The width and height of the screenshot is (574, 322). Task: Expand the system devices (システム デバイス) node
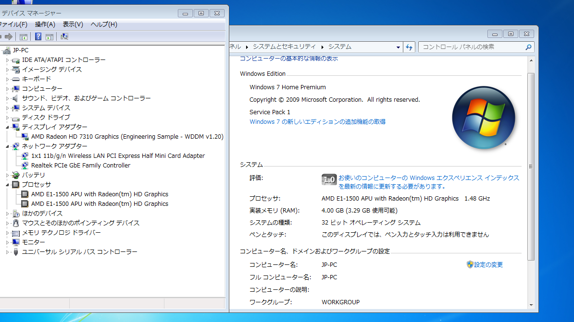[x=7, y=108]
